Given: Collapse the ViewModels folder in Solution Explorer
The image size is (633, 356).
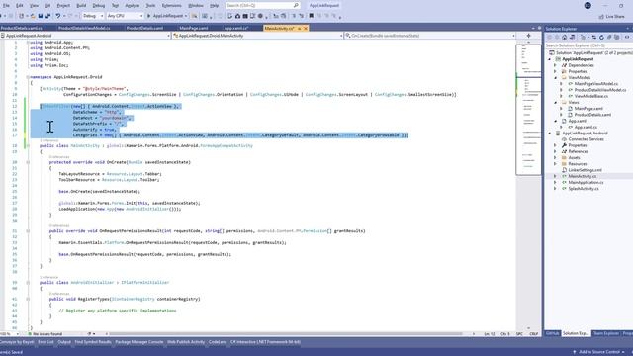Looking at the screenshot, I should [556, 77].
